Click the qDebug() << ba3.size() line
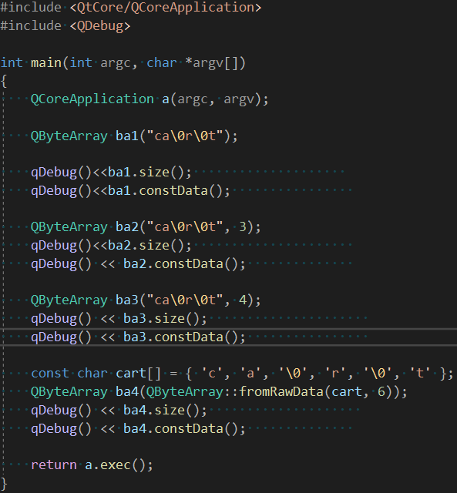The height and width of the screenshot is (493, 457). click(x=119, y=319)
